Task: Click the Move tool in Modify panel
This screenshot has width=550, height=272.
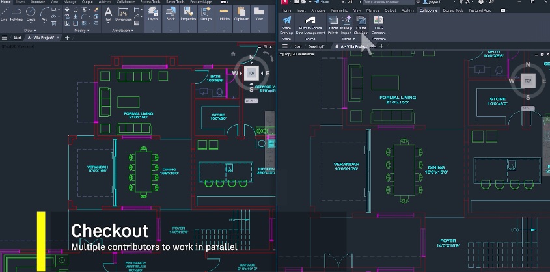Action: (66, 10)
